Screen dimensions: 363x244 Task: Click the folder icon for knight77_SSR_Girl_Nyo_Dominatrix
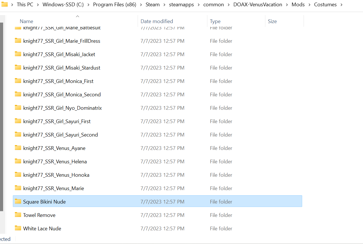pyautogui.click(x=18, y=108)
